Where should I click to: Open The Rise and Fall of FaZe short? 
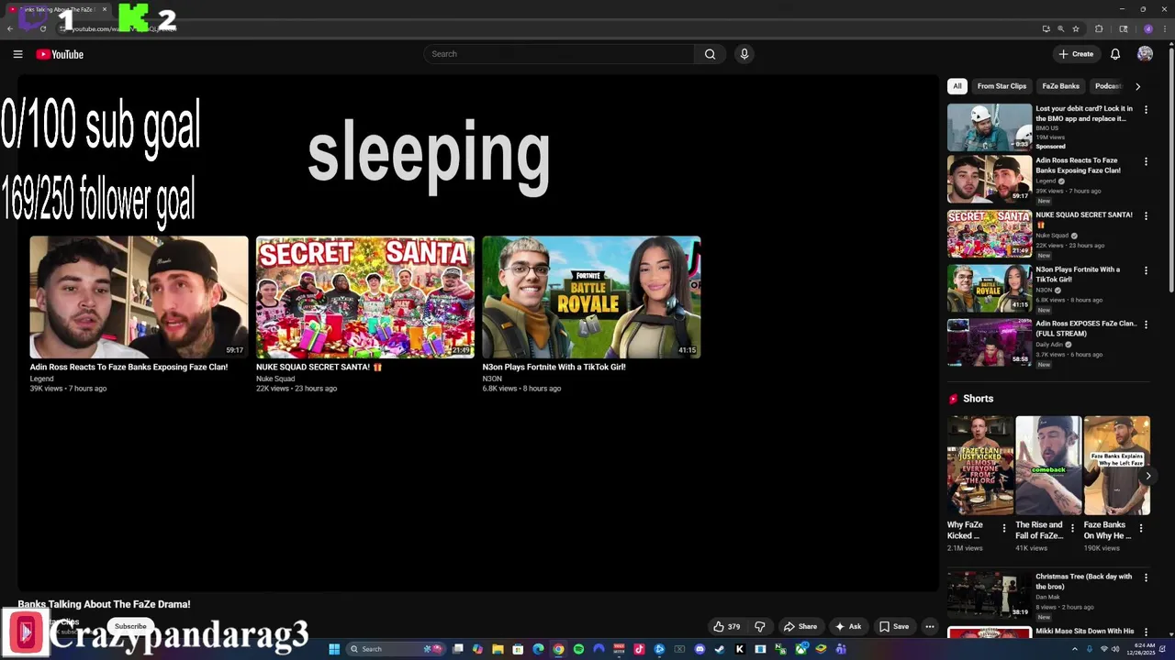1048,466
